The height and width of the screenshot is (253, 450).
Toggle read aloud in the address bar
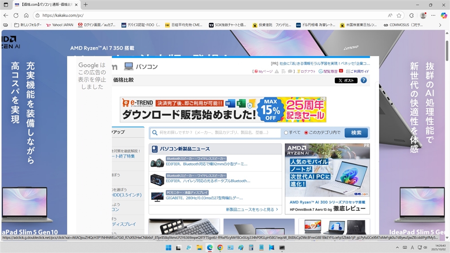(x=390, y=15)
